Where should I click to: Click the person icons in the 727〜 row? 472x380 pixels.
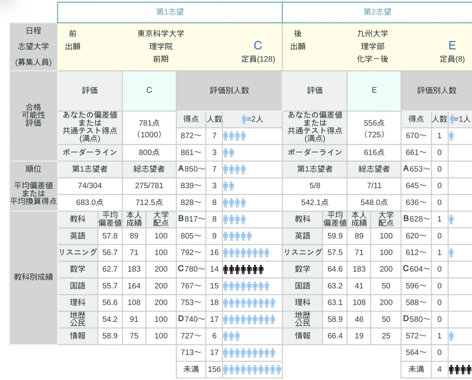(232, 336)
